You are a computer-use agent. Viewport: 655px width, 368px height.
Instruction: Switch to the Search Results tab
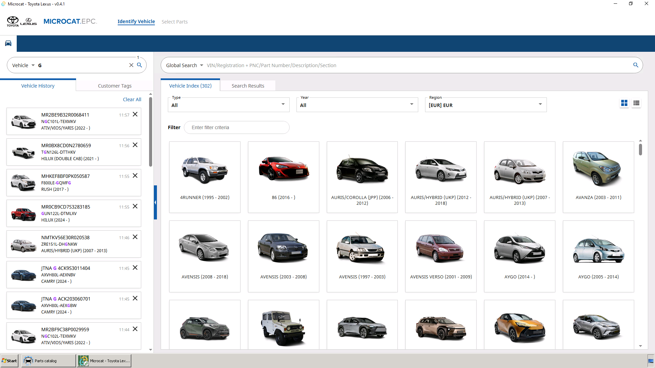pyautogui.click(x=248, y=86)
